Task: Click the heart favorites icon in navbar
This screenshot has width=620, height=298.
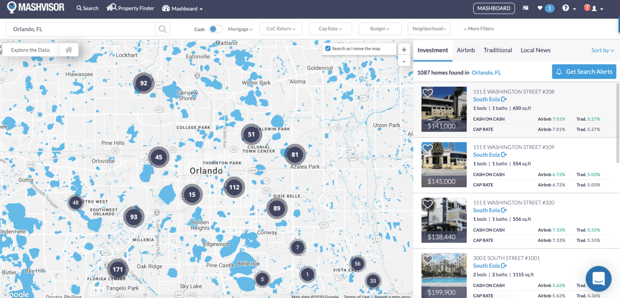Action: click(541, 8)
